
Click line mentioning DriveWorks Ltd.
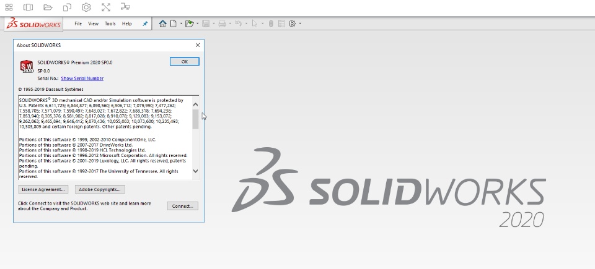pos(76,145)
